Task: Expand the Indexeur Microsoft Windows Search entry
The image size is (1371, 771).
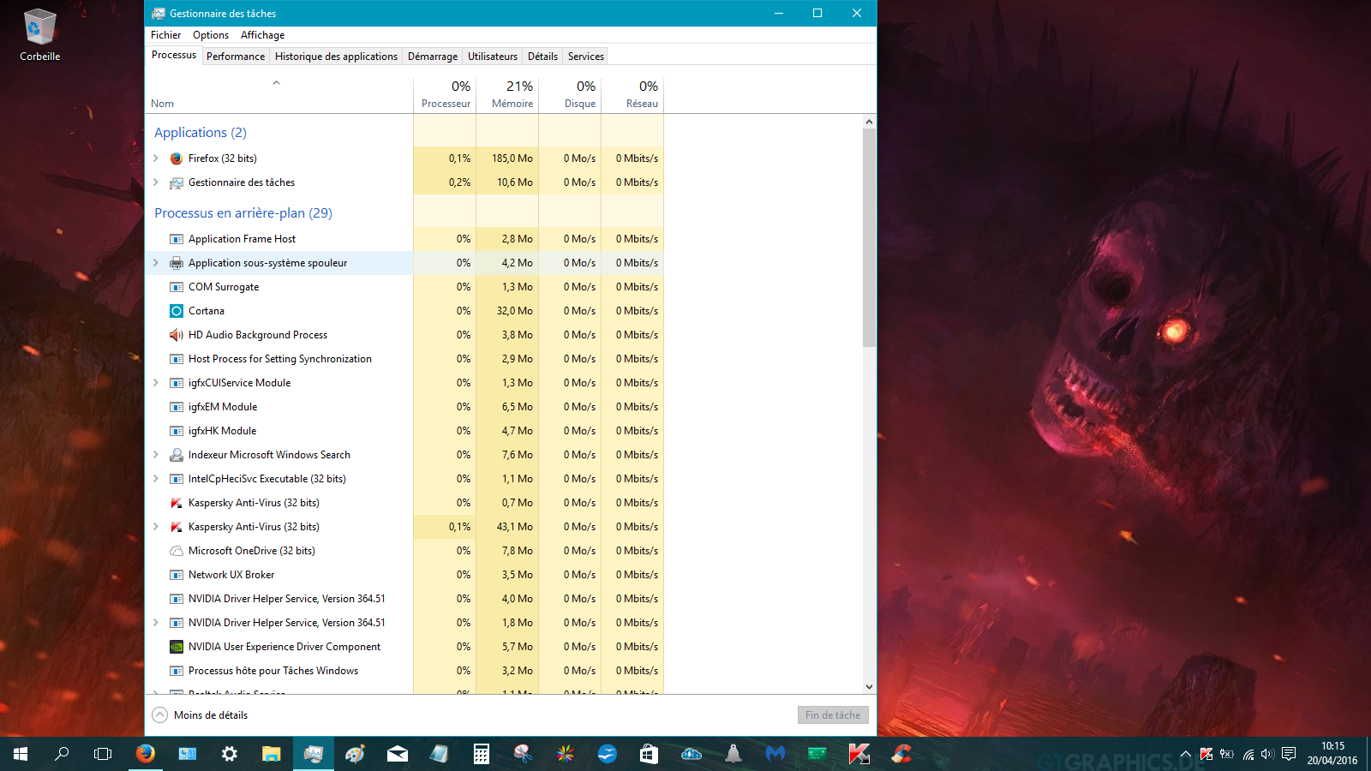Action: 156,455
